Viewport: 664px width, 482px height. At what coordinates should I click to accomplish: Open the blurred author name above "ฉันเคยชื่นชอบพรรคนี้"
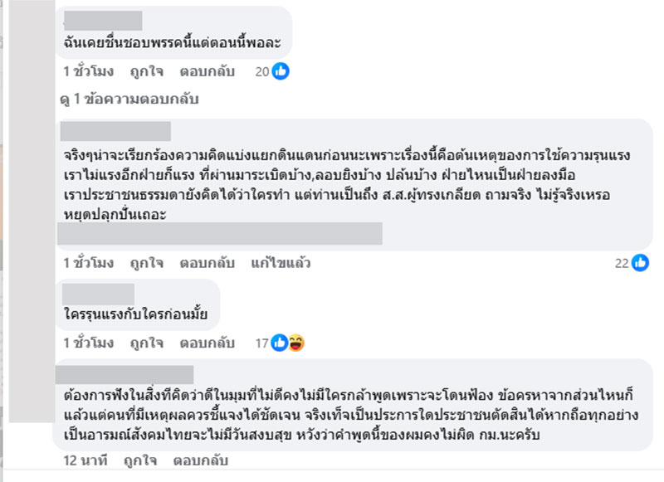(103, 21)
